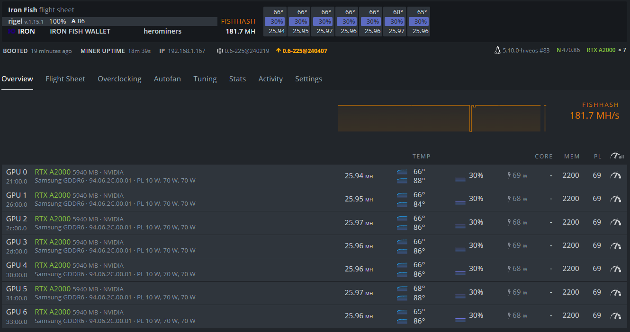Click memory temperature icon beside 84° on GPU 1
Image resolution: width=630 pixels, height=332 pixels.
click(x=402, y=204)
